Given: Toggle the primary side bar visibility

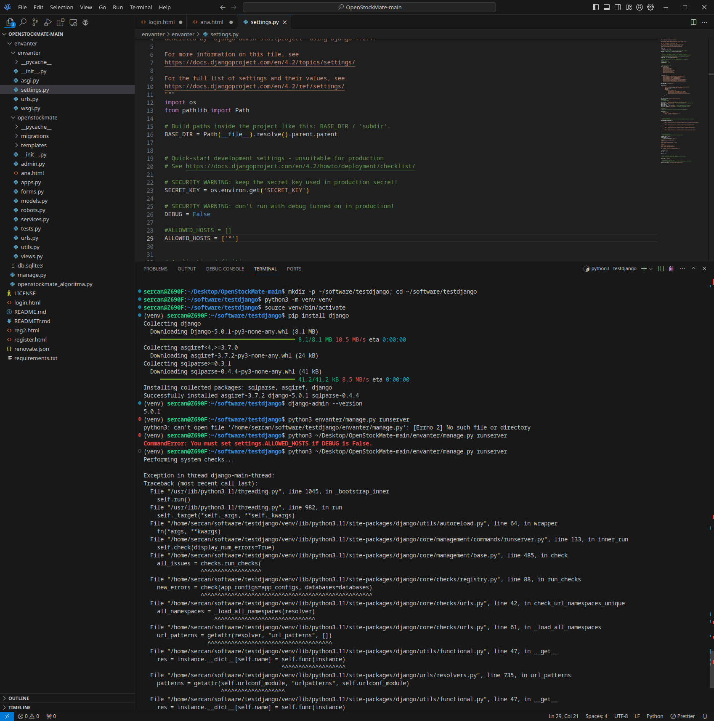Looking at the screenshot, I should tap(596, 7).
